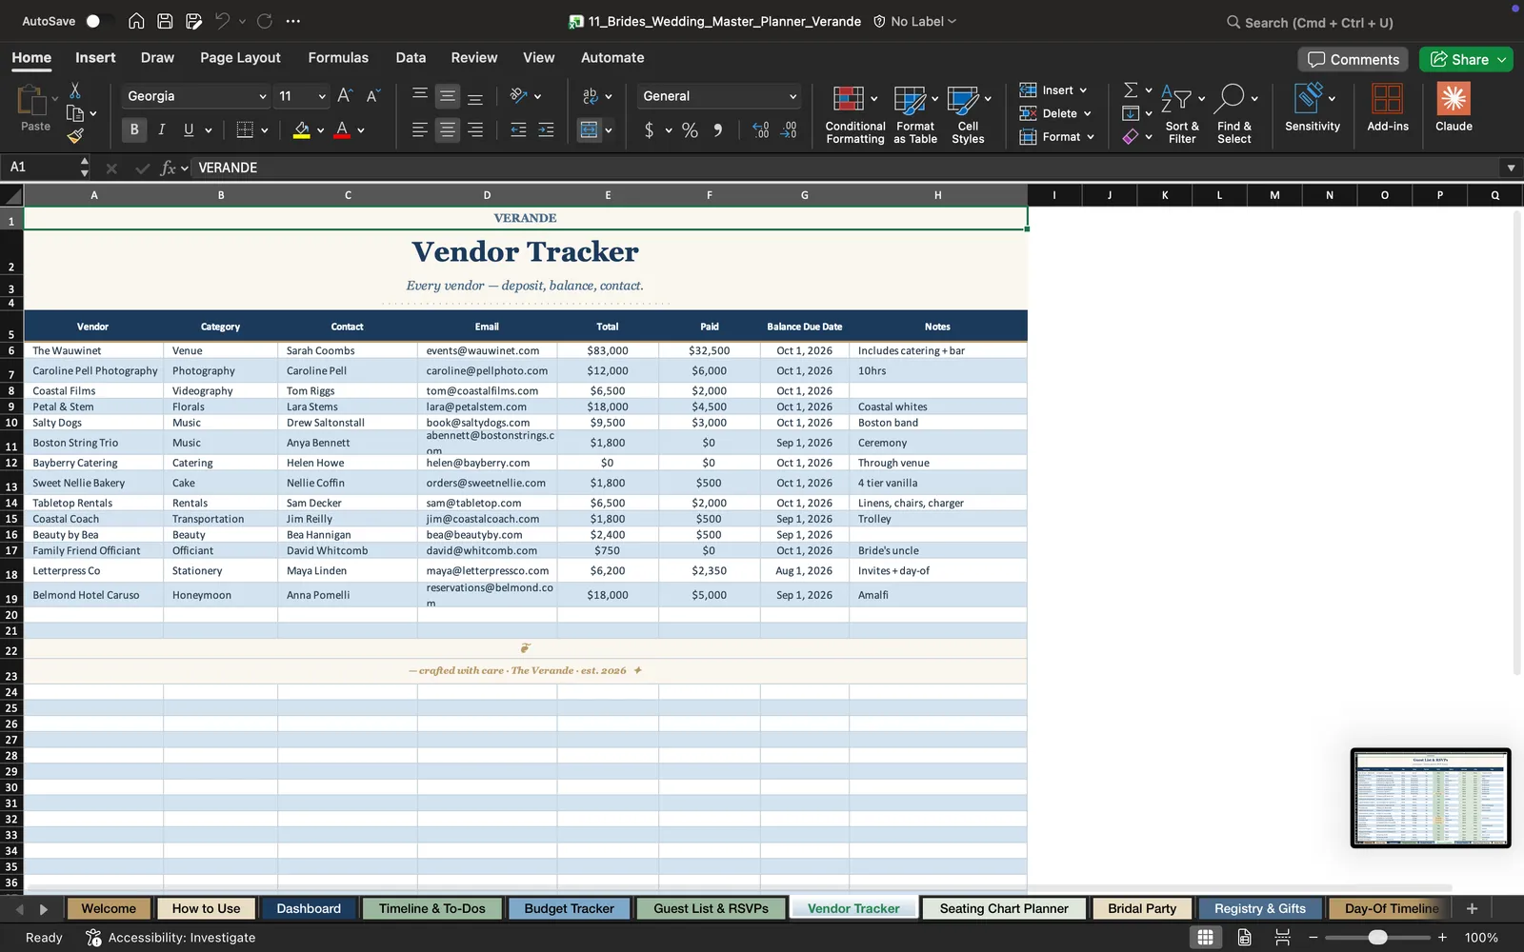The width and height of the screenshot is (1524, 952).
Task: Apply percent style formatting
Action: [690, 130]
